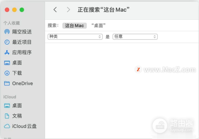Click the iCloud section header
Viewport: 199px width, 139px height.
[10, 97]
